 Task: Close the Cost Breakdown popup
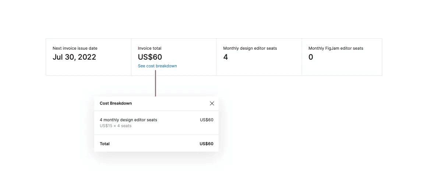coord(212,103)
